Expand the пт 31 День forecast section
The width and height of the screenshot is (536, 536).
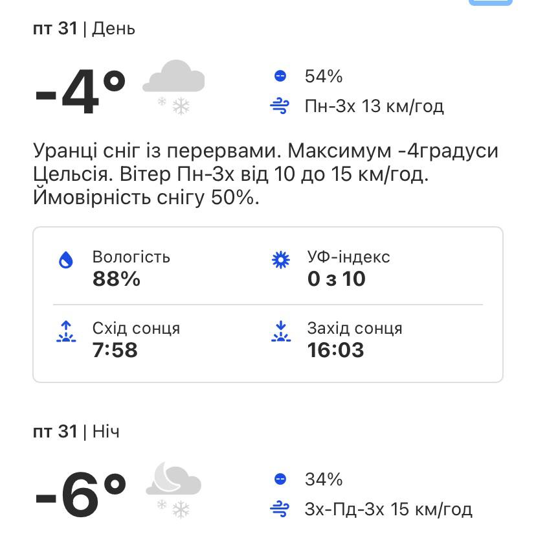click(x=84, y=29)
